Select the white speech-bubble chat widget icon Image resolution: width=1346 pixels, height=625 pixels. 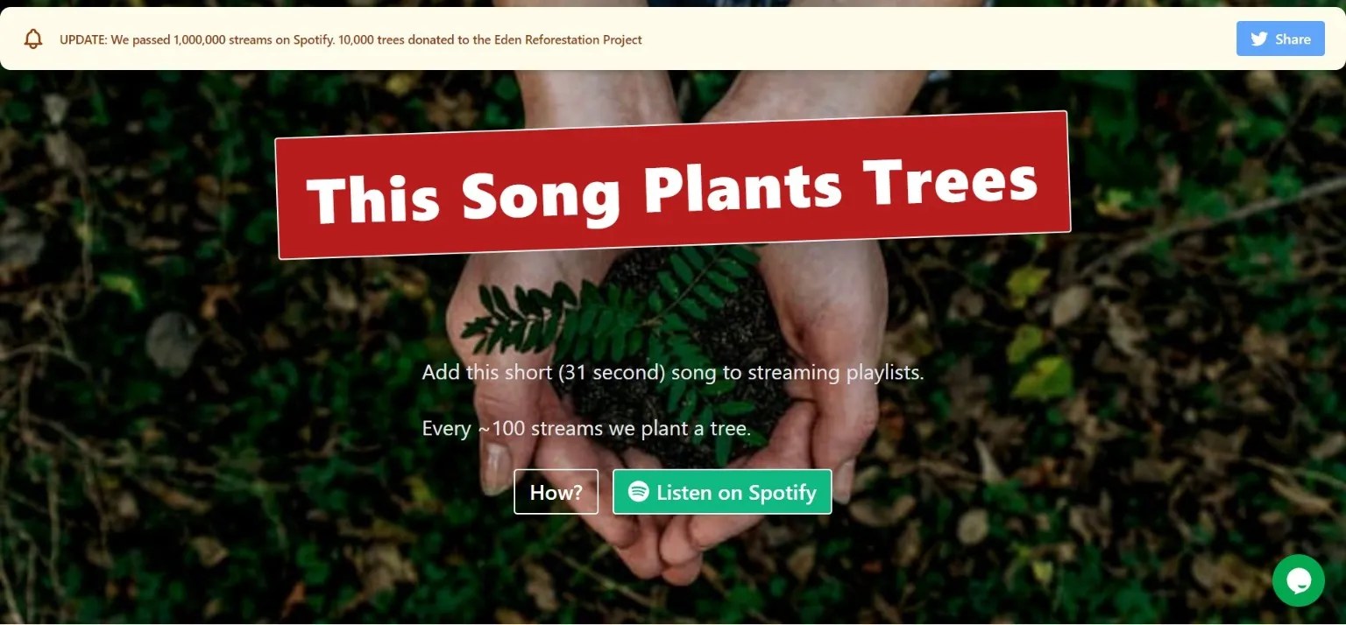point(1298,580)
